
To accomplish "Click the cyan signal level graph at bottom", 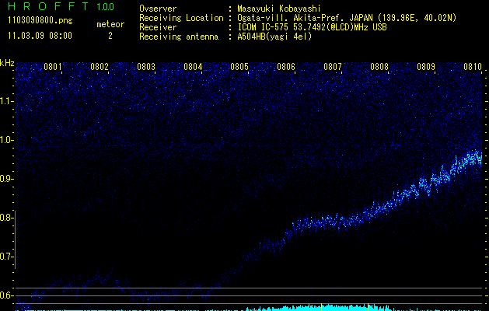I will tap(250, 308).
